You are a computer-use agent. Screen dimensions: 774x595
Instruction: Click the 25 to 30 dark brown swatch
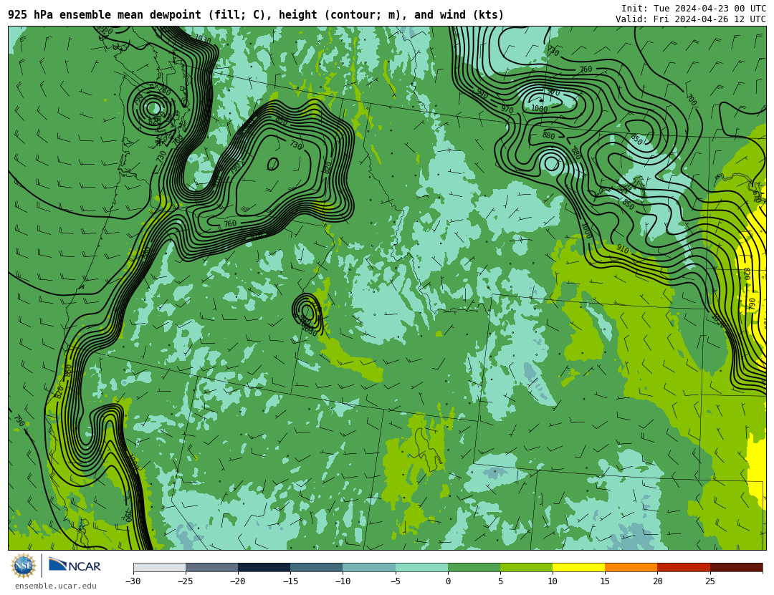coord(736,567)
